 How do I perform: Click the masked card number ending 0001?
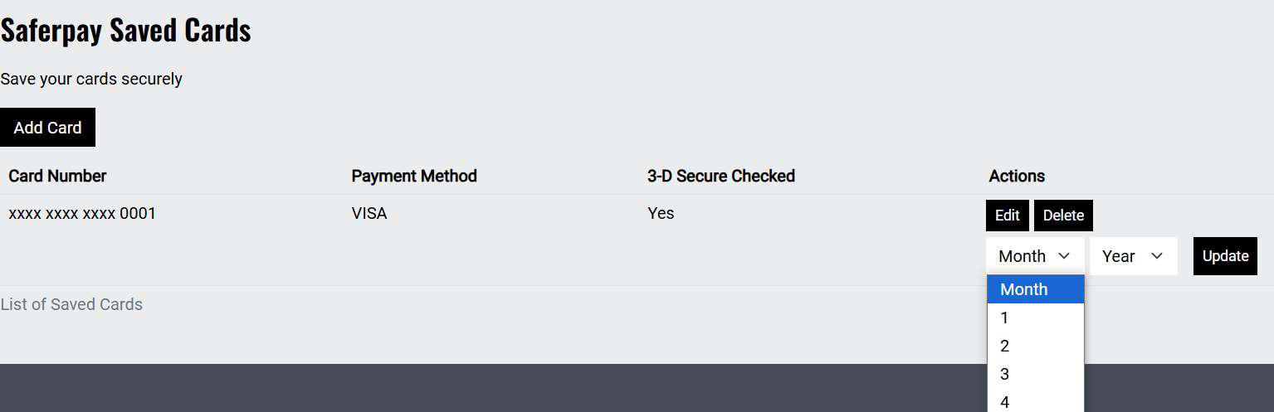point(82,214)
